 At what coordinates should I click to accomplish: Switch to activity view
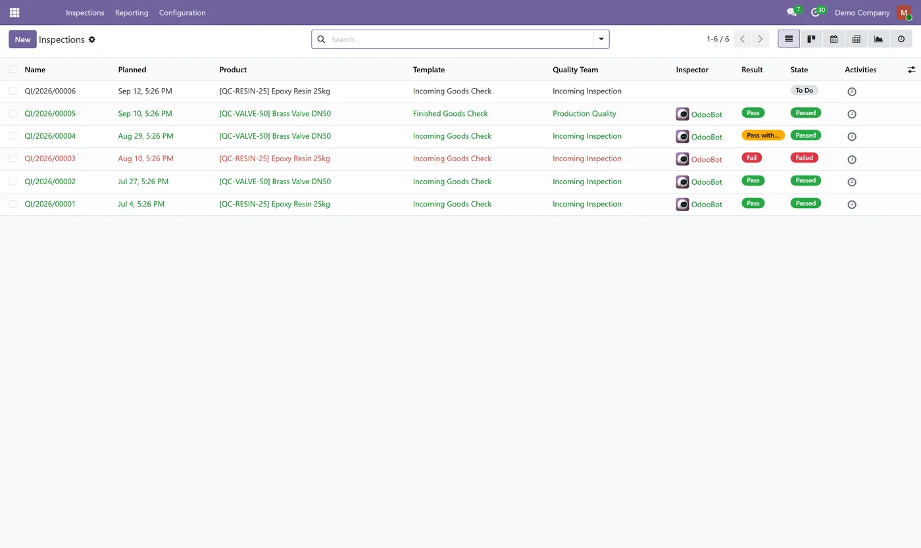tap(901, 39)
